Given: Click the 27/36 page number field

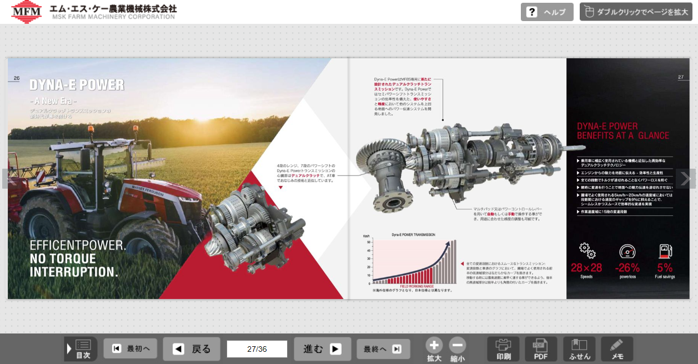Looking at the screenshot, I should tap(257, 349).
